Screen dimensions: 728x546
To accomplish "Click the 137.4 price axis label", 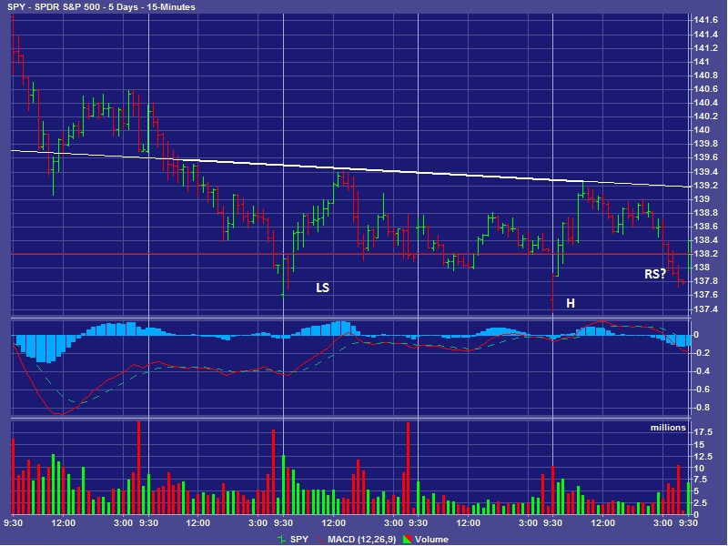I will (706, 308).
